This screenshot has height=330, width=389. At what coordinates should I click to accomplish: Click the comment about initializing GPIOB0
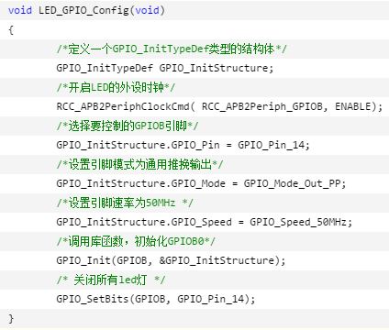136,241
